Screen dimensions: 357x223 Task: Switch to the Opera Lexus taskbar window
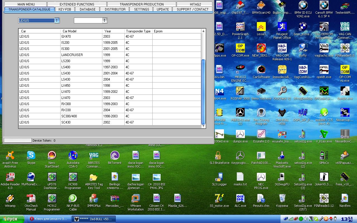click(x=49, y=219)
